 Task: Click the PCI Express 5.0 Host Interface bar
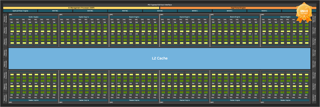tap(160, 5)
